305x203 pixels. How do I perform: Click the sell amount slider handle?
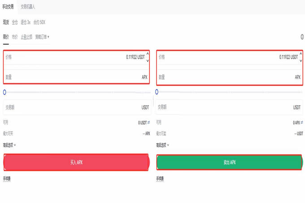[157, 92]
